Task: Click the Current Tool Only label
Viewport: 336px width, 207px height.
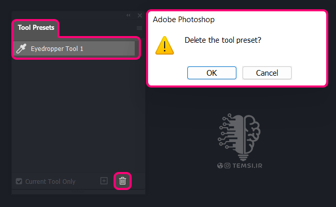Action: click(51, 182)
